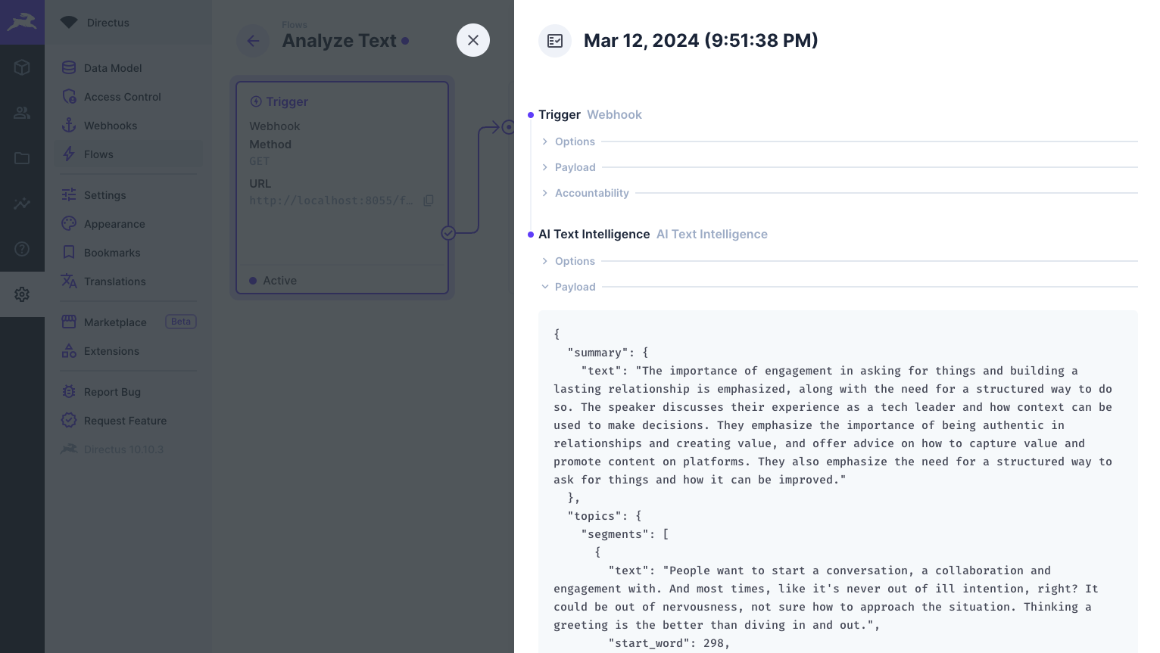Click the JSON payload code block
The height and width of the screenshot is (653, 1160).
(838, 481)
